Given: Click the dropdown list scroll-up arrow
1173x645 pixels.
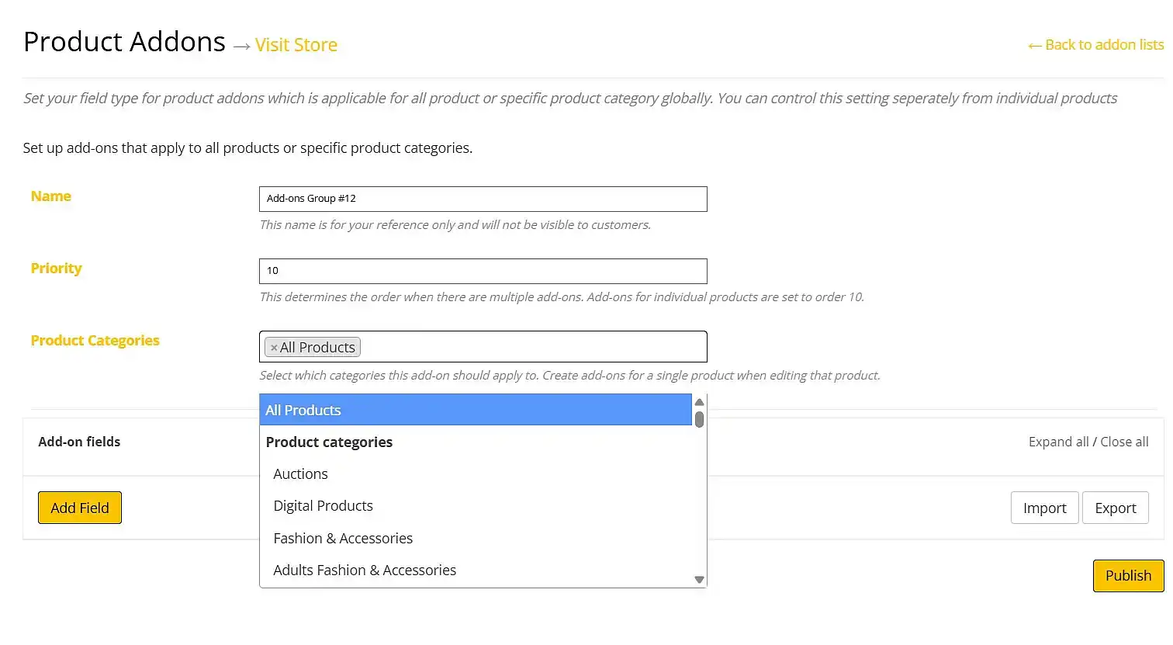Looking at the screenshot, I should [x=699, y=402].
